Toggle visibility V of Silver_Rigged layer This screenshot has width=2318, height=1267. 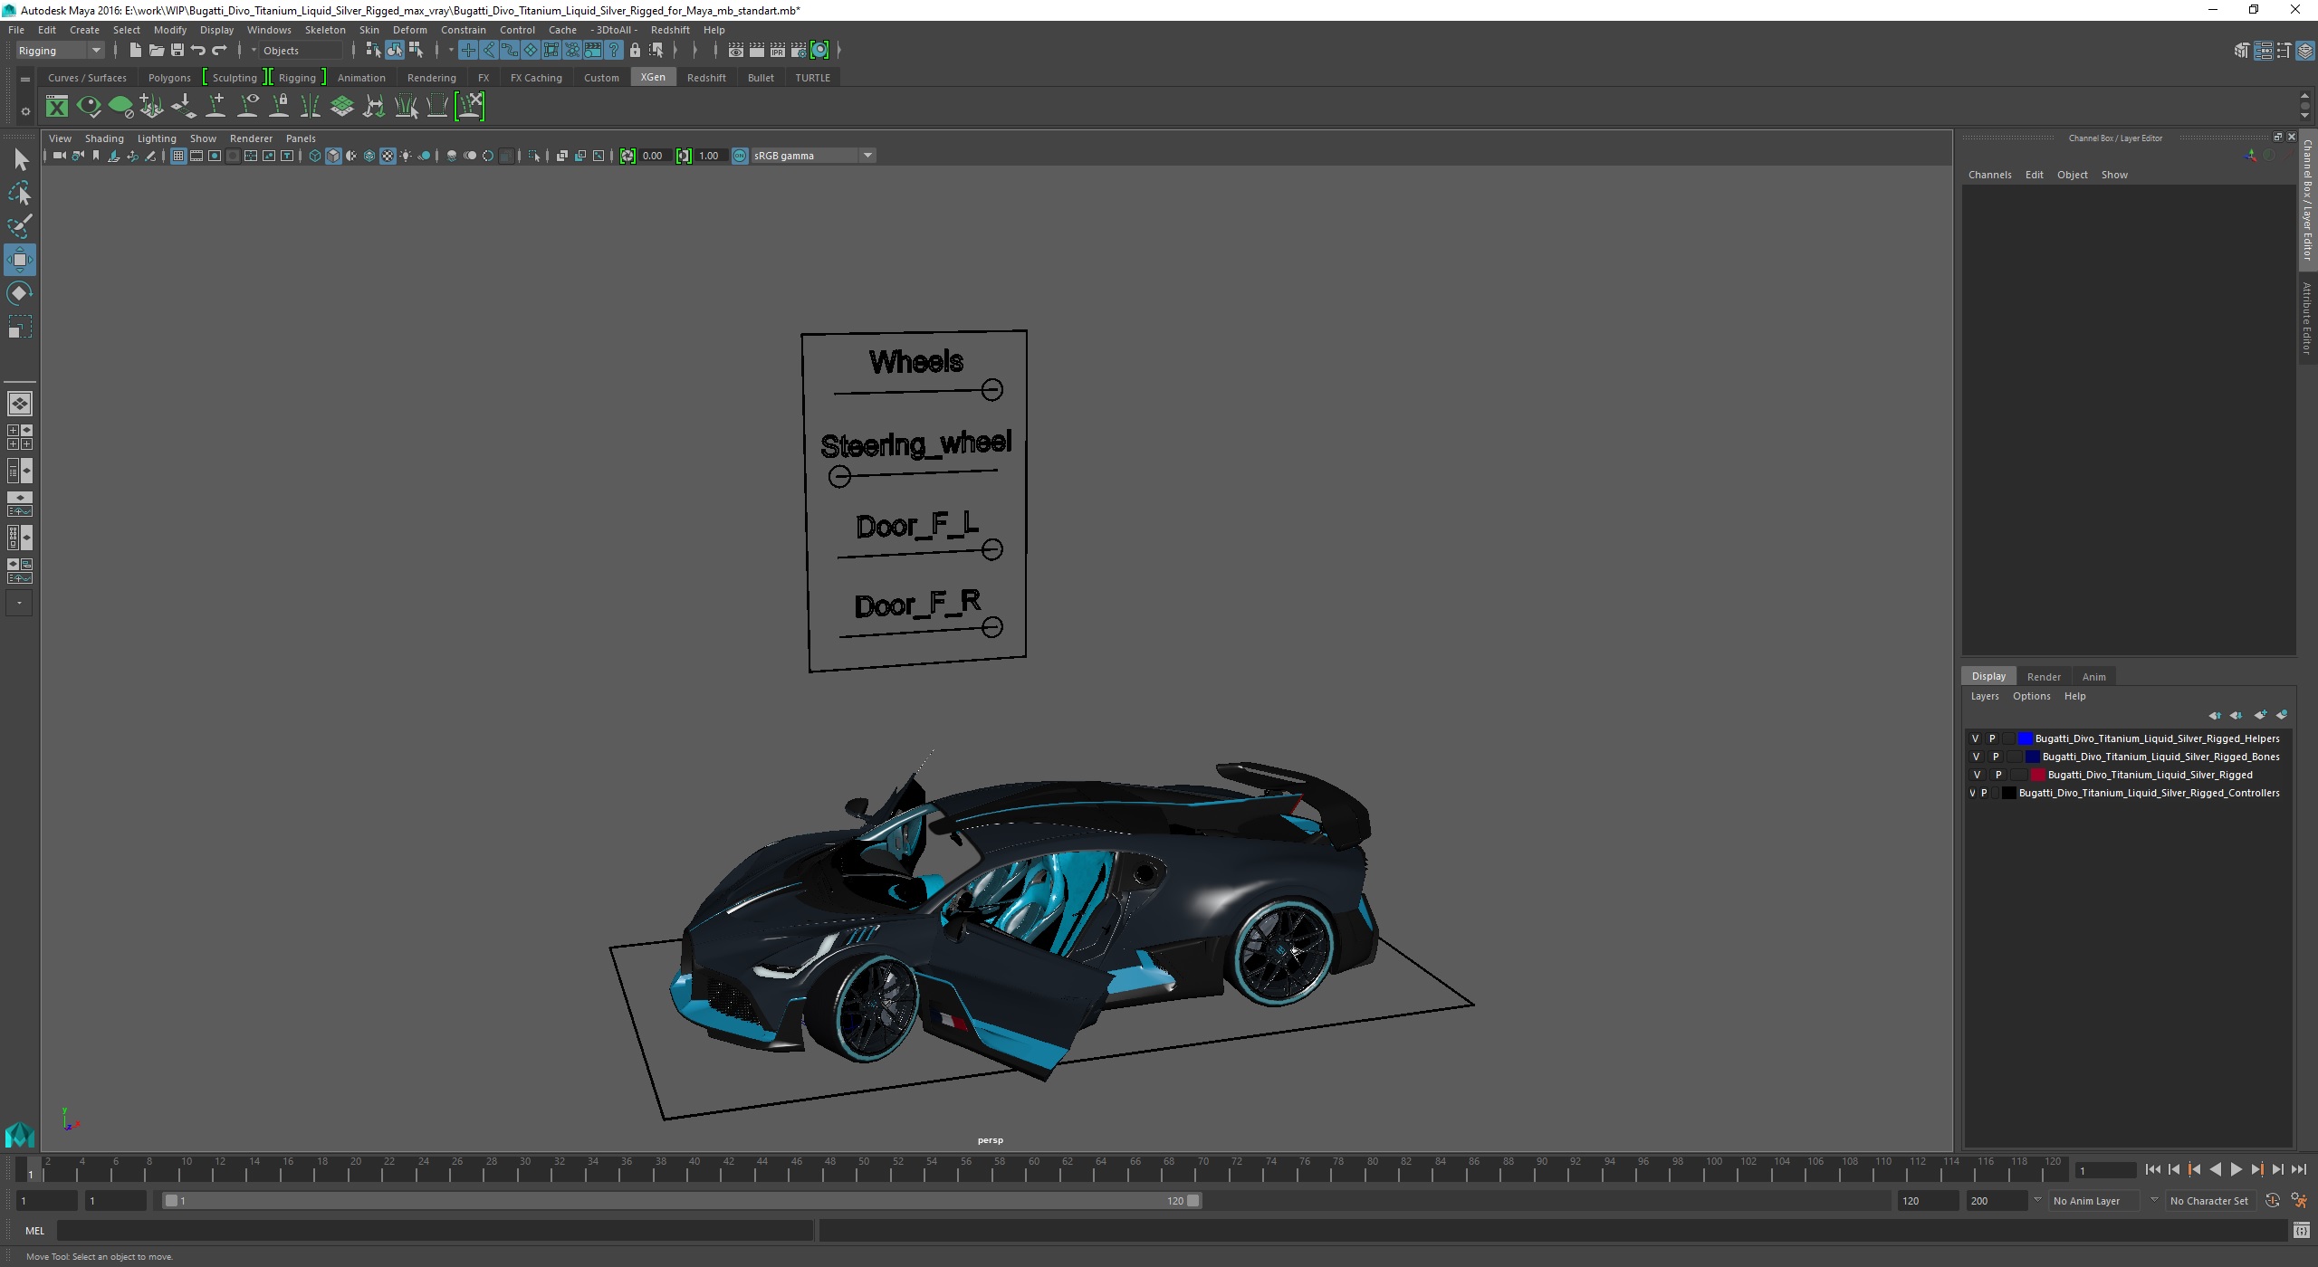click(x=1977, y=775)
